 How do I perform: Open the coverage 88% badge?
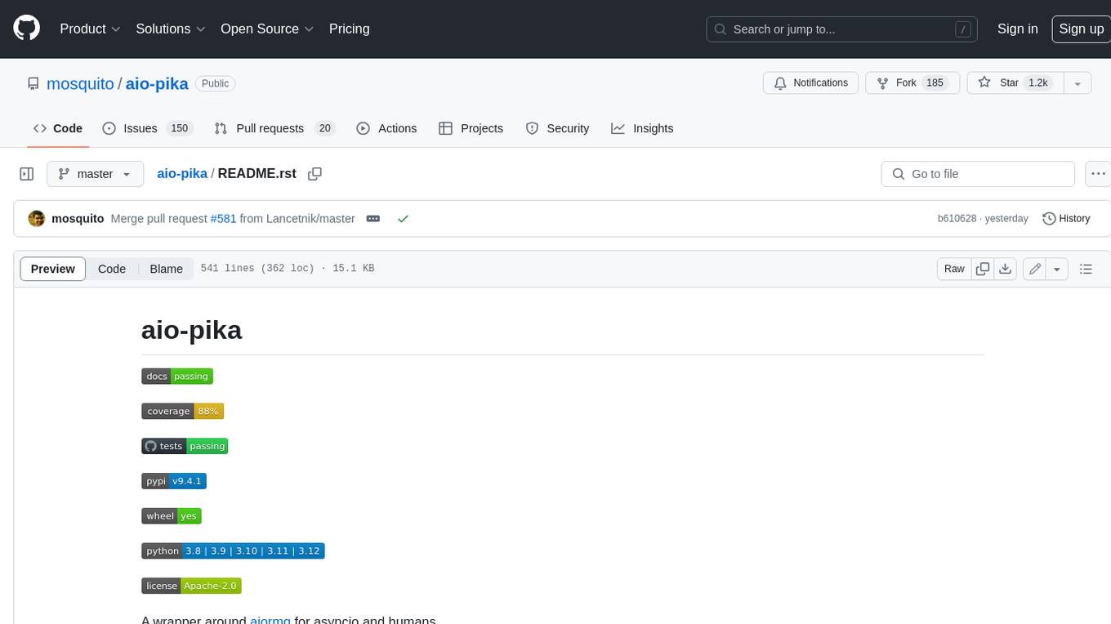(x=182, y=411)
